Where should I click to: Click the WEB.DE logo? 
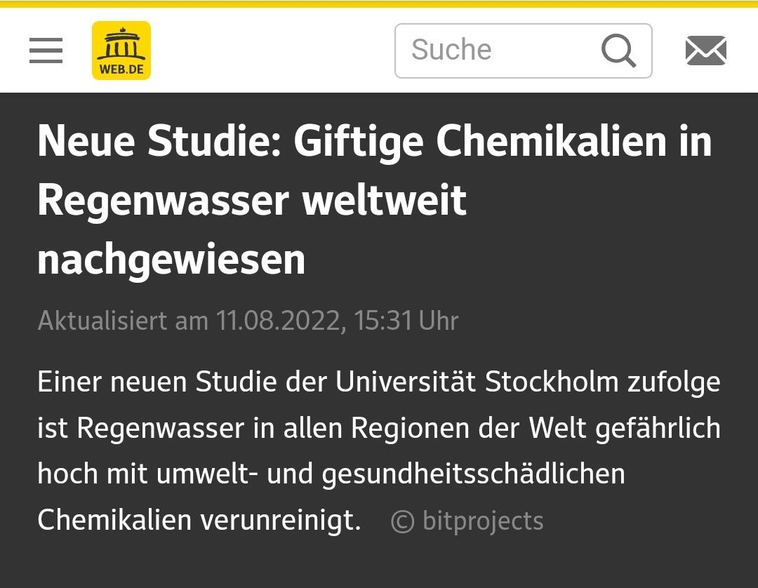[121, 51]
